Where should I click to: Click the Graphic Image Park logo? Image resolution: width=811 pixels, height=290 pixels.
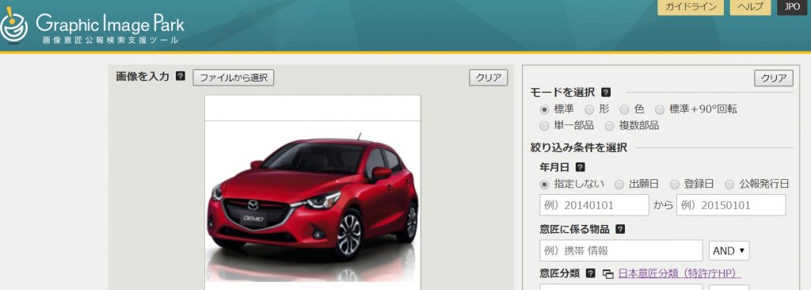coord(92,25)
